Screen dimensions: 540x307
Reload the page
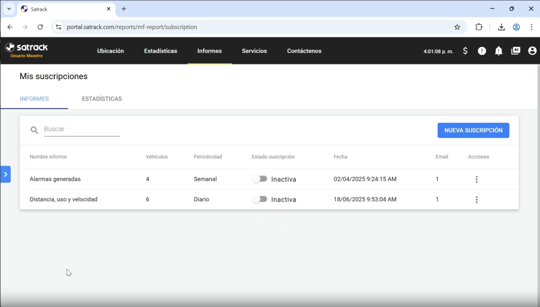[40, 27]
